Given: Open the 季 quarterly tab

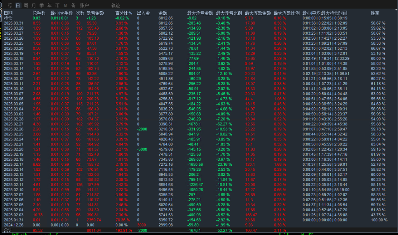Looking at the screenshot, I should (42, 5).
